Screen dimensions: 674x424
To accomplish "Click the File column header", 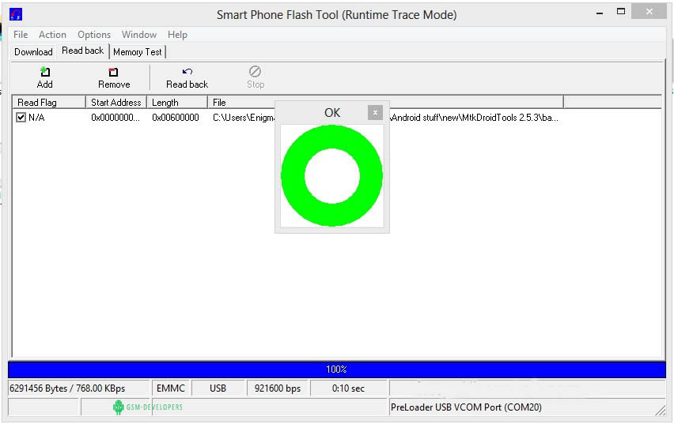I will tap(385, 102).
